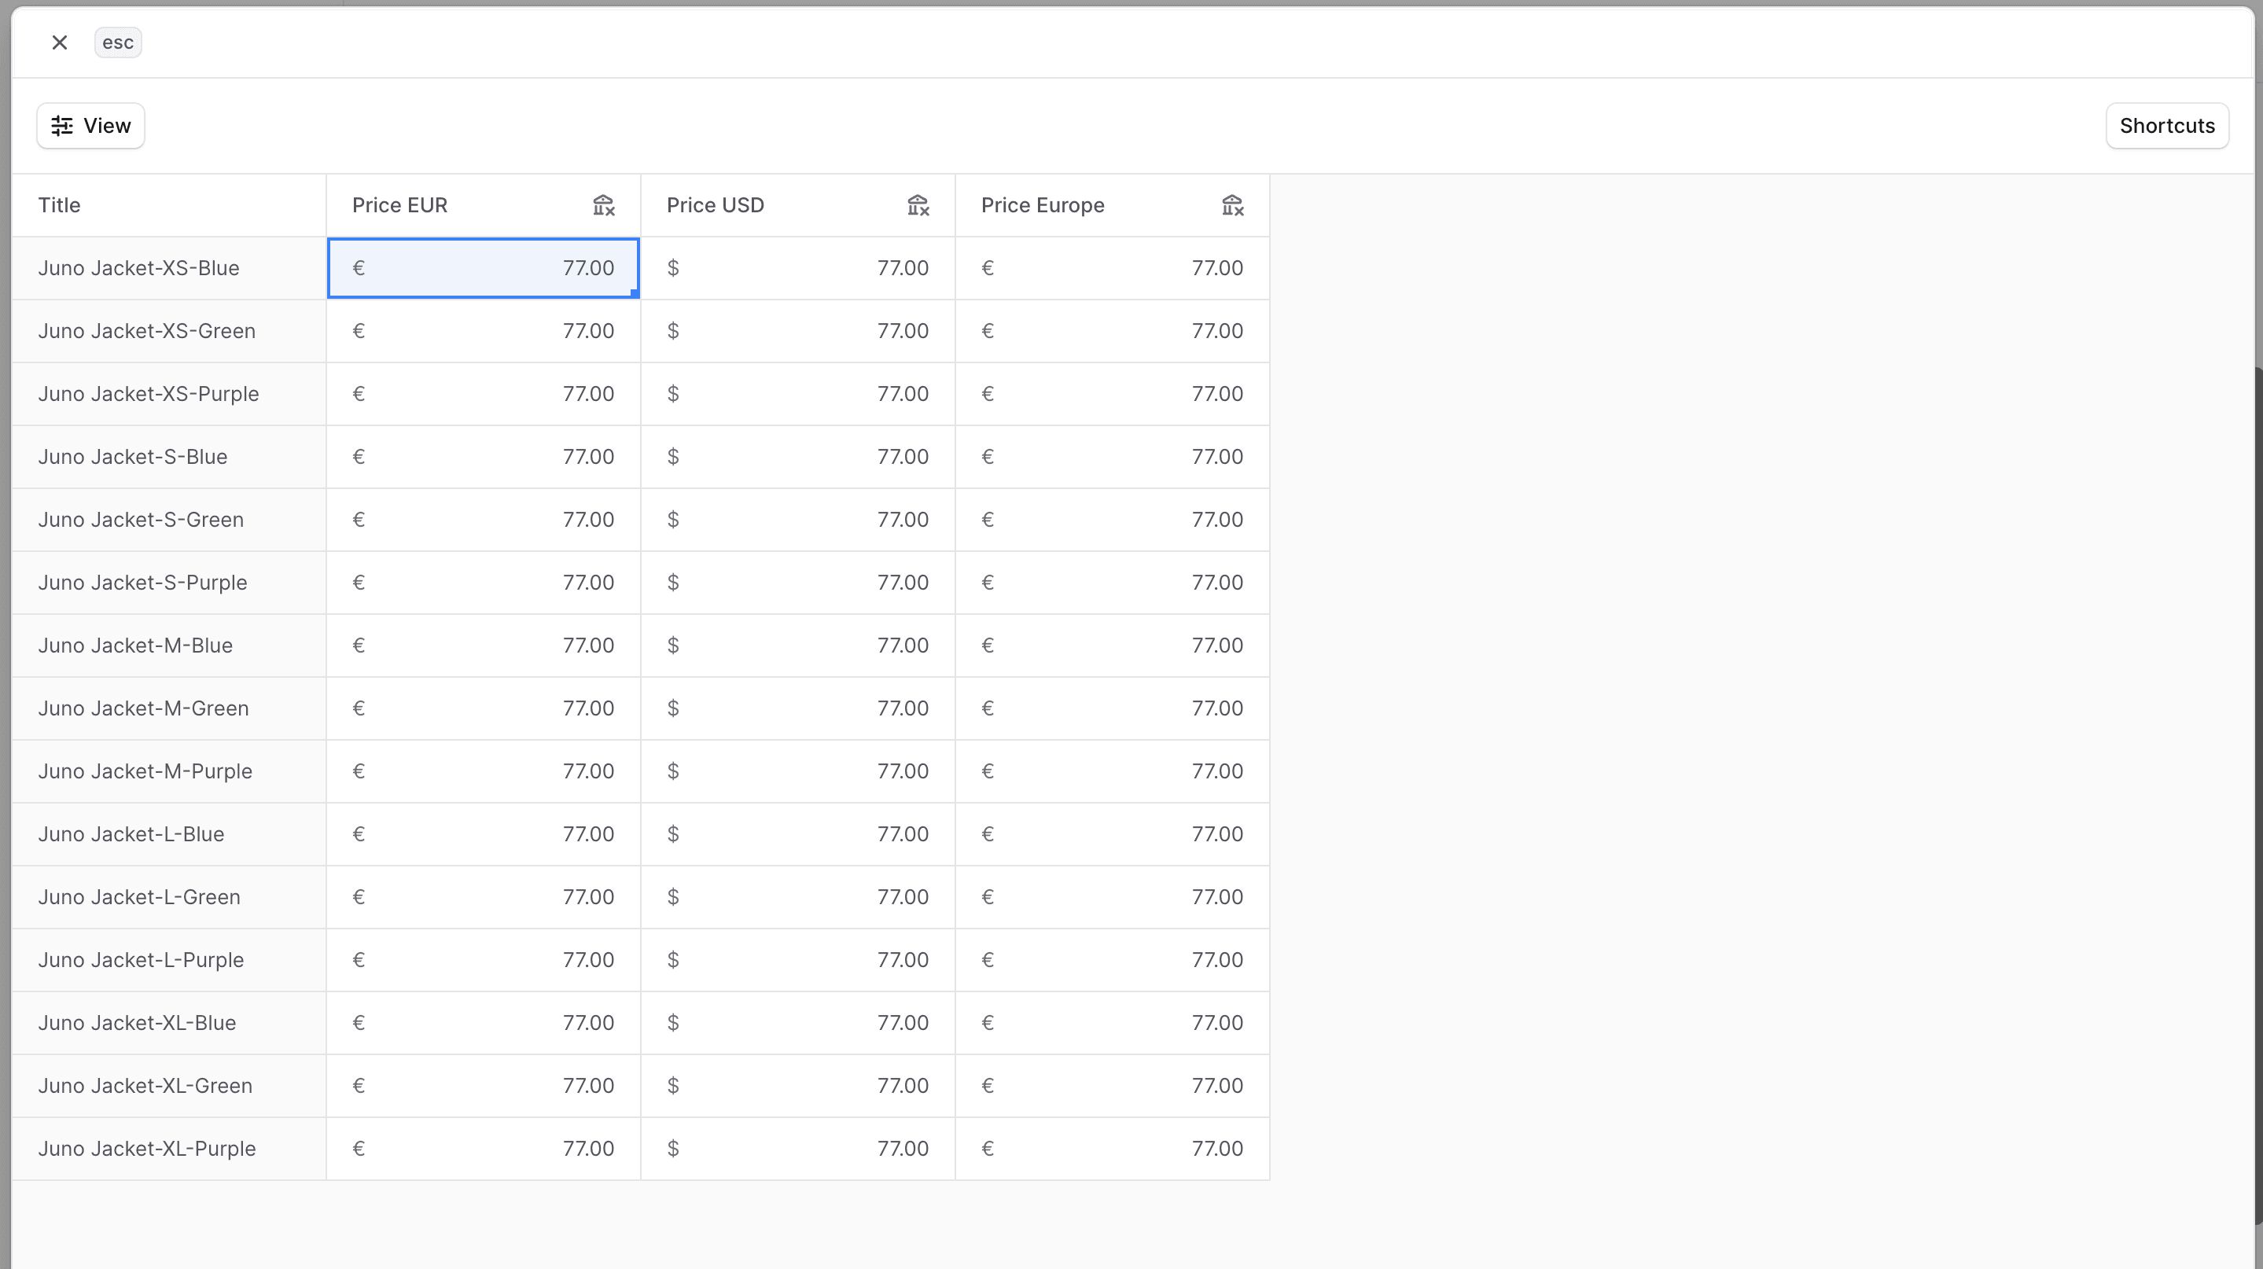
Task: Open the Shortcuts panel
Action: click(x=2166, y=126)
